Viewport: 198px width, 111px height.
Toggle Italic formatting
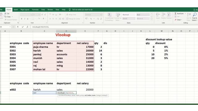pos(25,19)
